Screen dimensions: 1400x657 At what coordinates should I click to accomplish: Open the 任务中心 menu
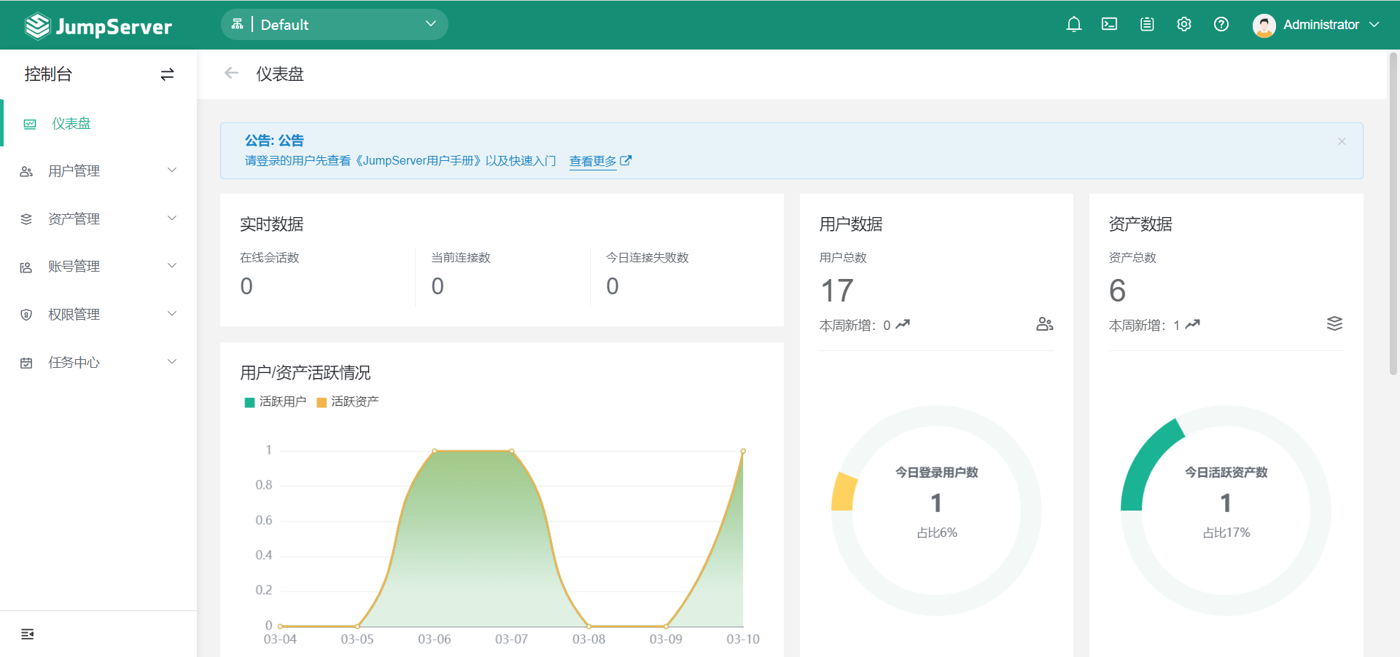coord(98,363)
